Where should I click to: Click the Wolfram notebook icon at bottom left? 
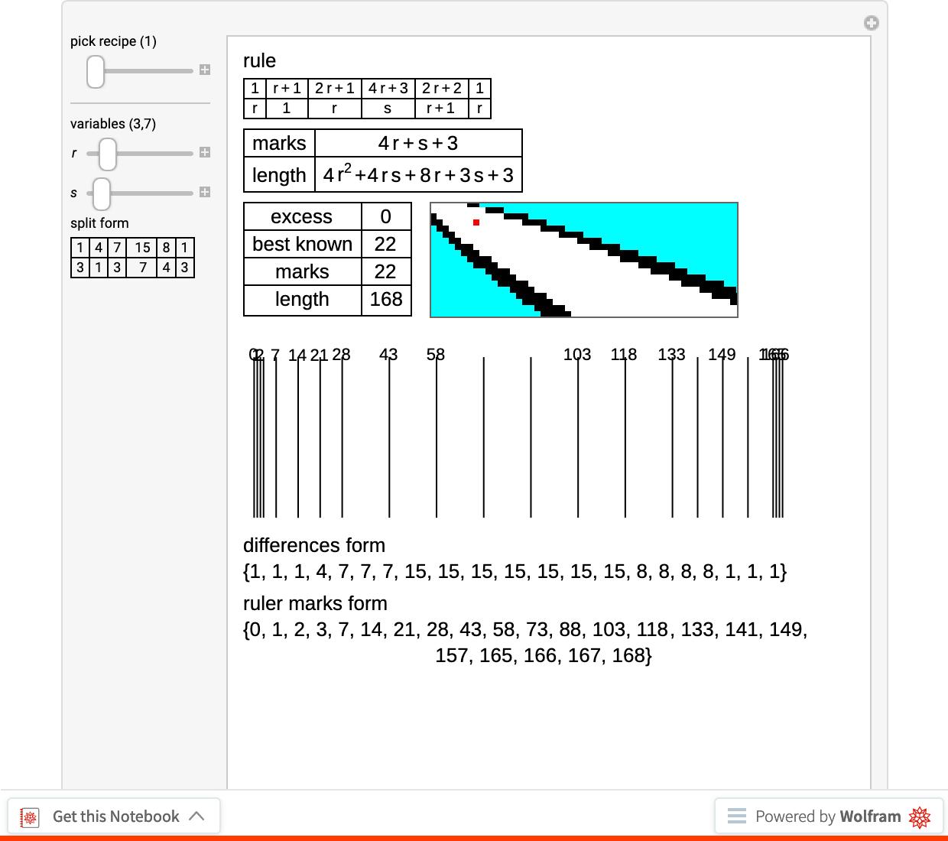pos(30,817)
